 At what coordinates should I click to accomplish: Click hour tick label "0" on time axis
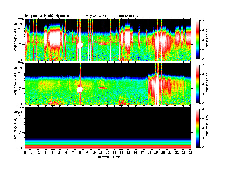tap(25, 153)
